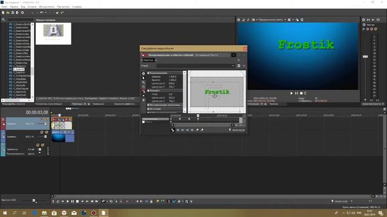The height and width of the screenshot is (217, 387).
Task: Go to next keyframe in Pan/Crop
Action: (x=187, y=130)
